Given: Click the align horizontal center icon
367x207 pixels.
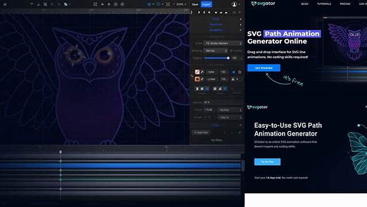Looking at the screenshot, I should (x=204, y=12).
